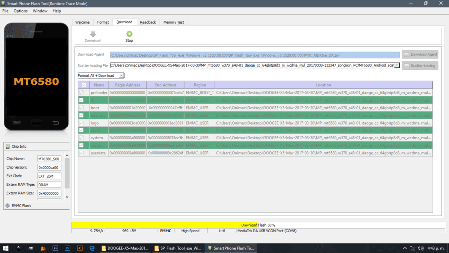The width and height of the screenshot is (449, 253).
Task: Click the Chip Info panel icon
Action: point(8,146)
